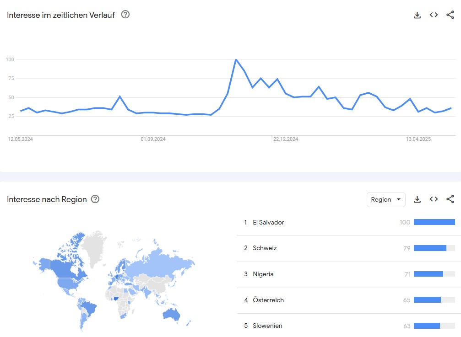Click the 22.12.2024 date label on axis
Viewport: 461px width, 337px height.
[286, 139]
